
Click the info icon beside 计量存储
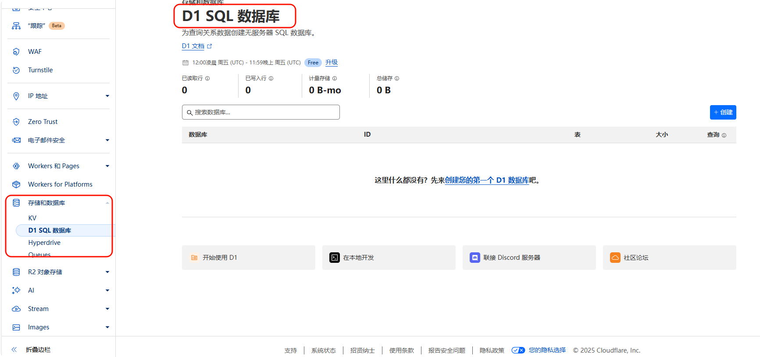pyautogui.click(x=335, y=78)
